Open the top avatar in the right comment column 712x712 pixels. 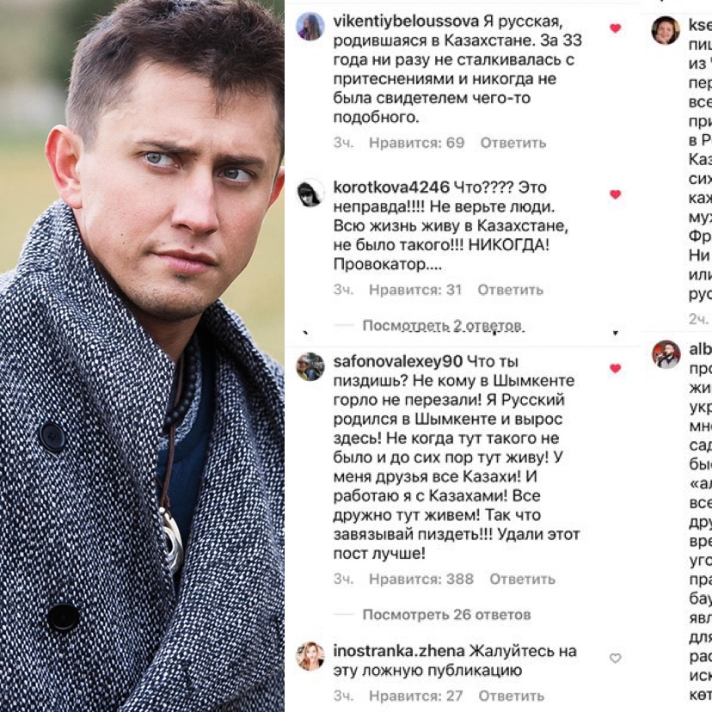666,30
